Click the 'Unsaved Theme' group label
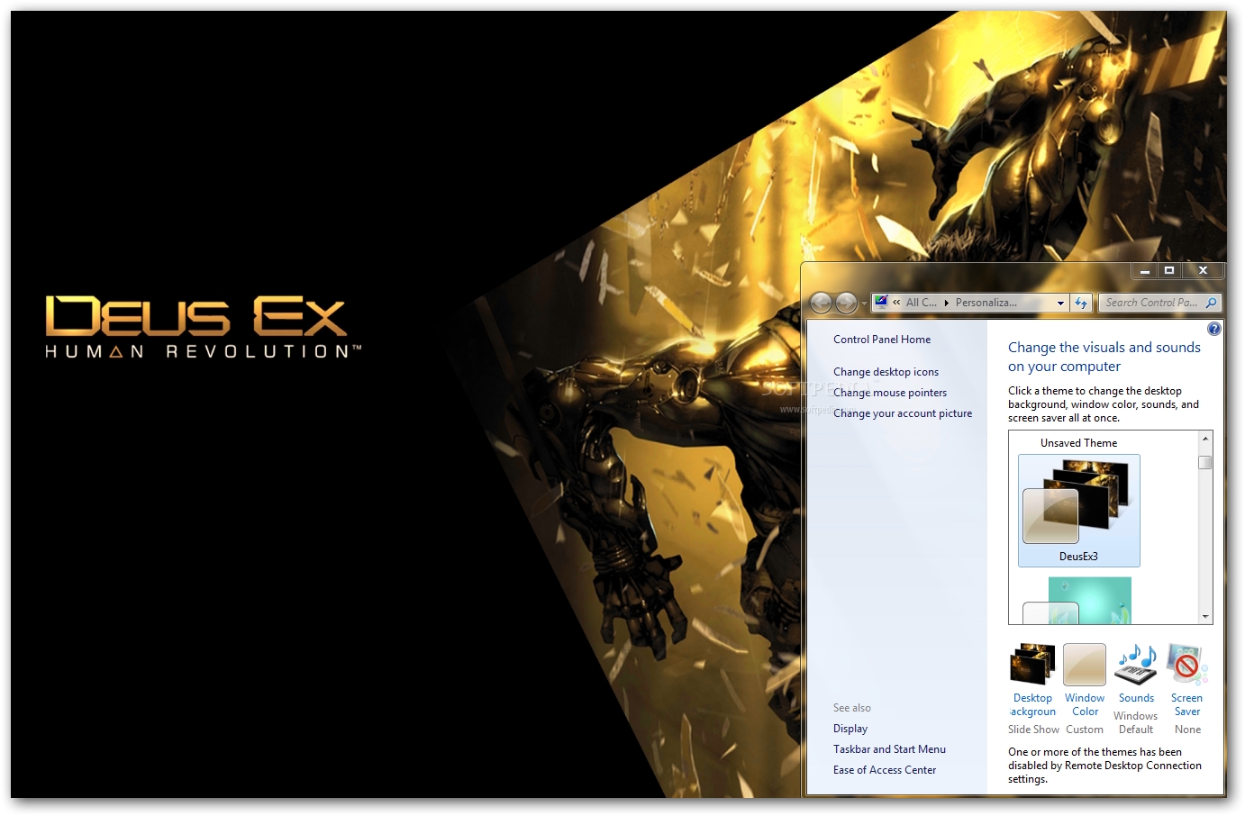 1078,443
